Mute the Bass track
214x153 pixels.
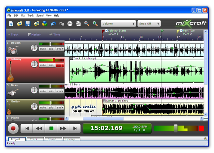(43, 91)
